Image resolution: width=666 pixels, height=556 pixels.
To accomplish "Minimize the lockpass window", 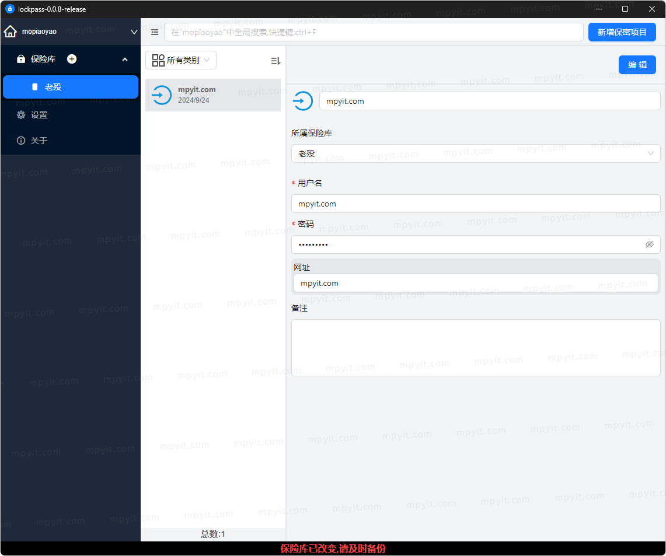I will [598, 9].
